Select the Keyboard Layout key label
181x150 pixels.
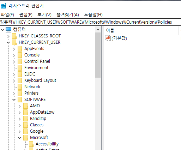click(x=40, y=80)
